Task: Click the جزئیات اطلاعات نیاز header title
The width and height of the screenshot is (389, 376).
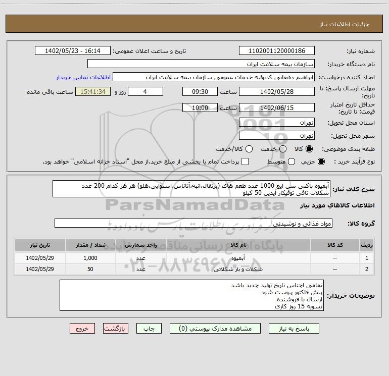Action: 345,24
